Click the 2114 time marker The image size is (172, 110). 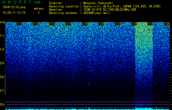(68, 24)
